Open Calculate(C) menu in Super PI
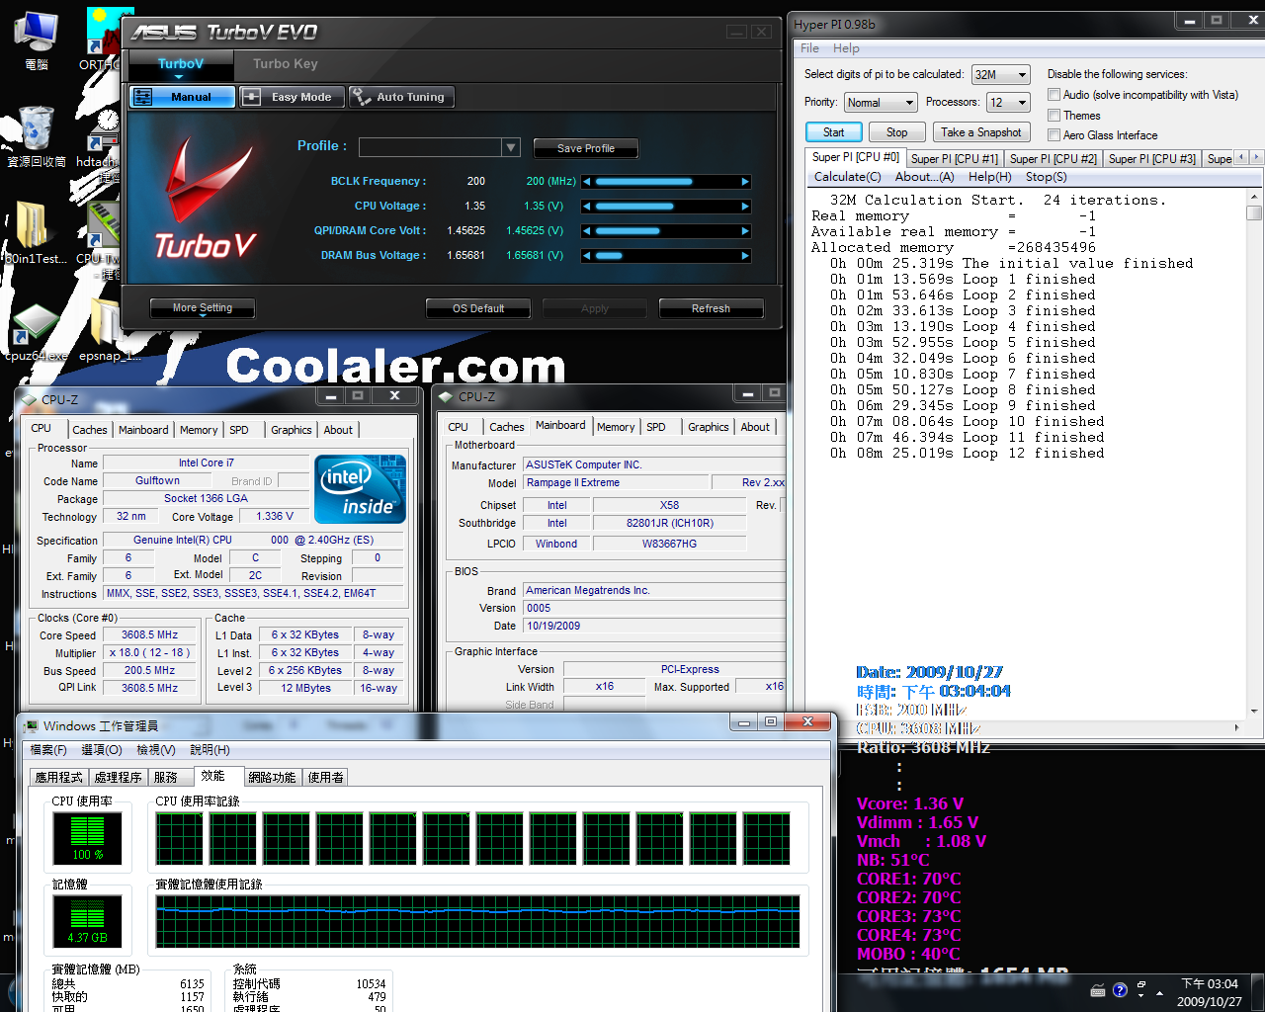Screen dimensions: 1265x1012 (848, 177)
